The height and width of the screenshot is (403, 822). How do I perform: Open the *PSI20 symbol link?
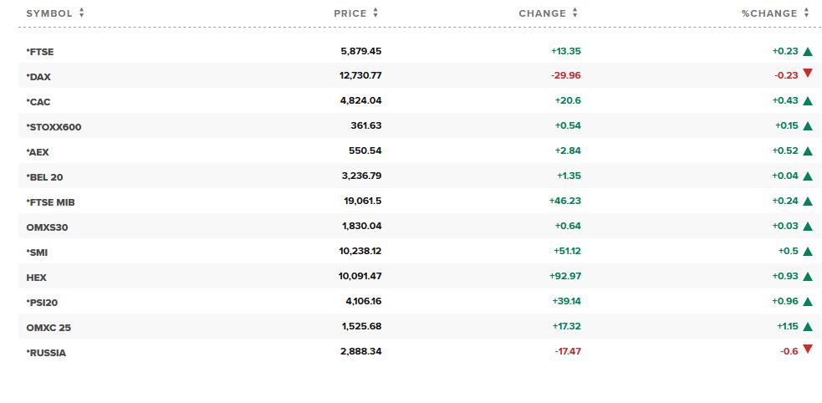42,303
